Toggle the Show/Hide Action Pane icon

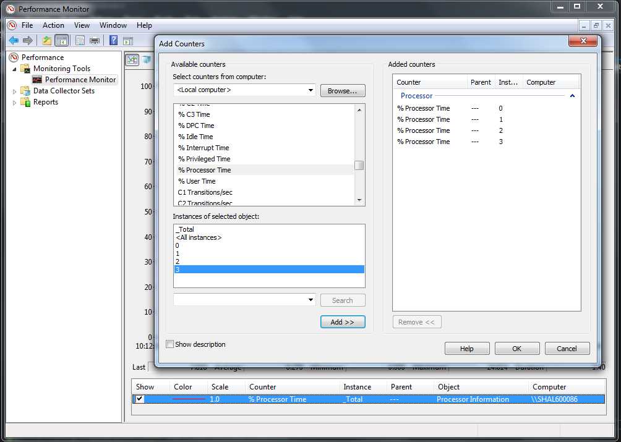[x=127, y=40]
